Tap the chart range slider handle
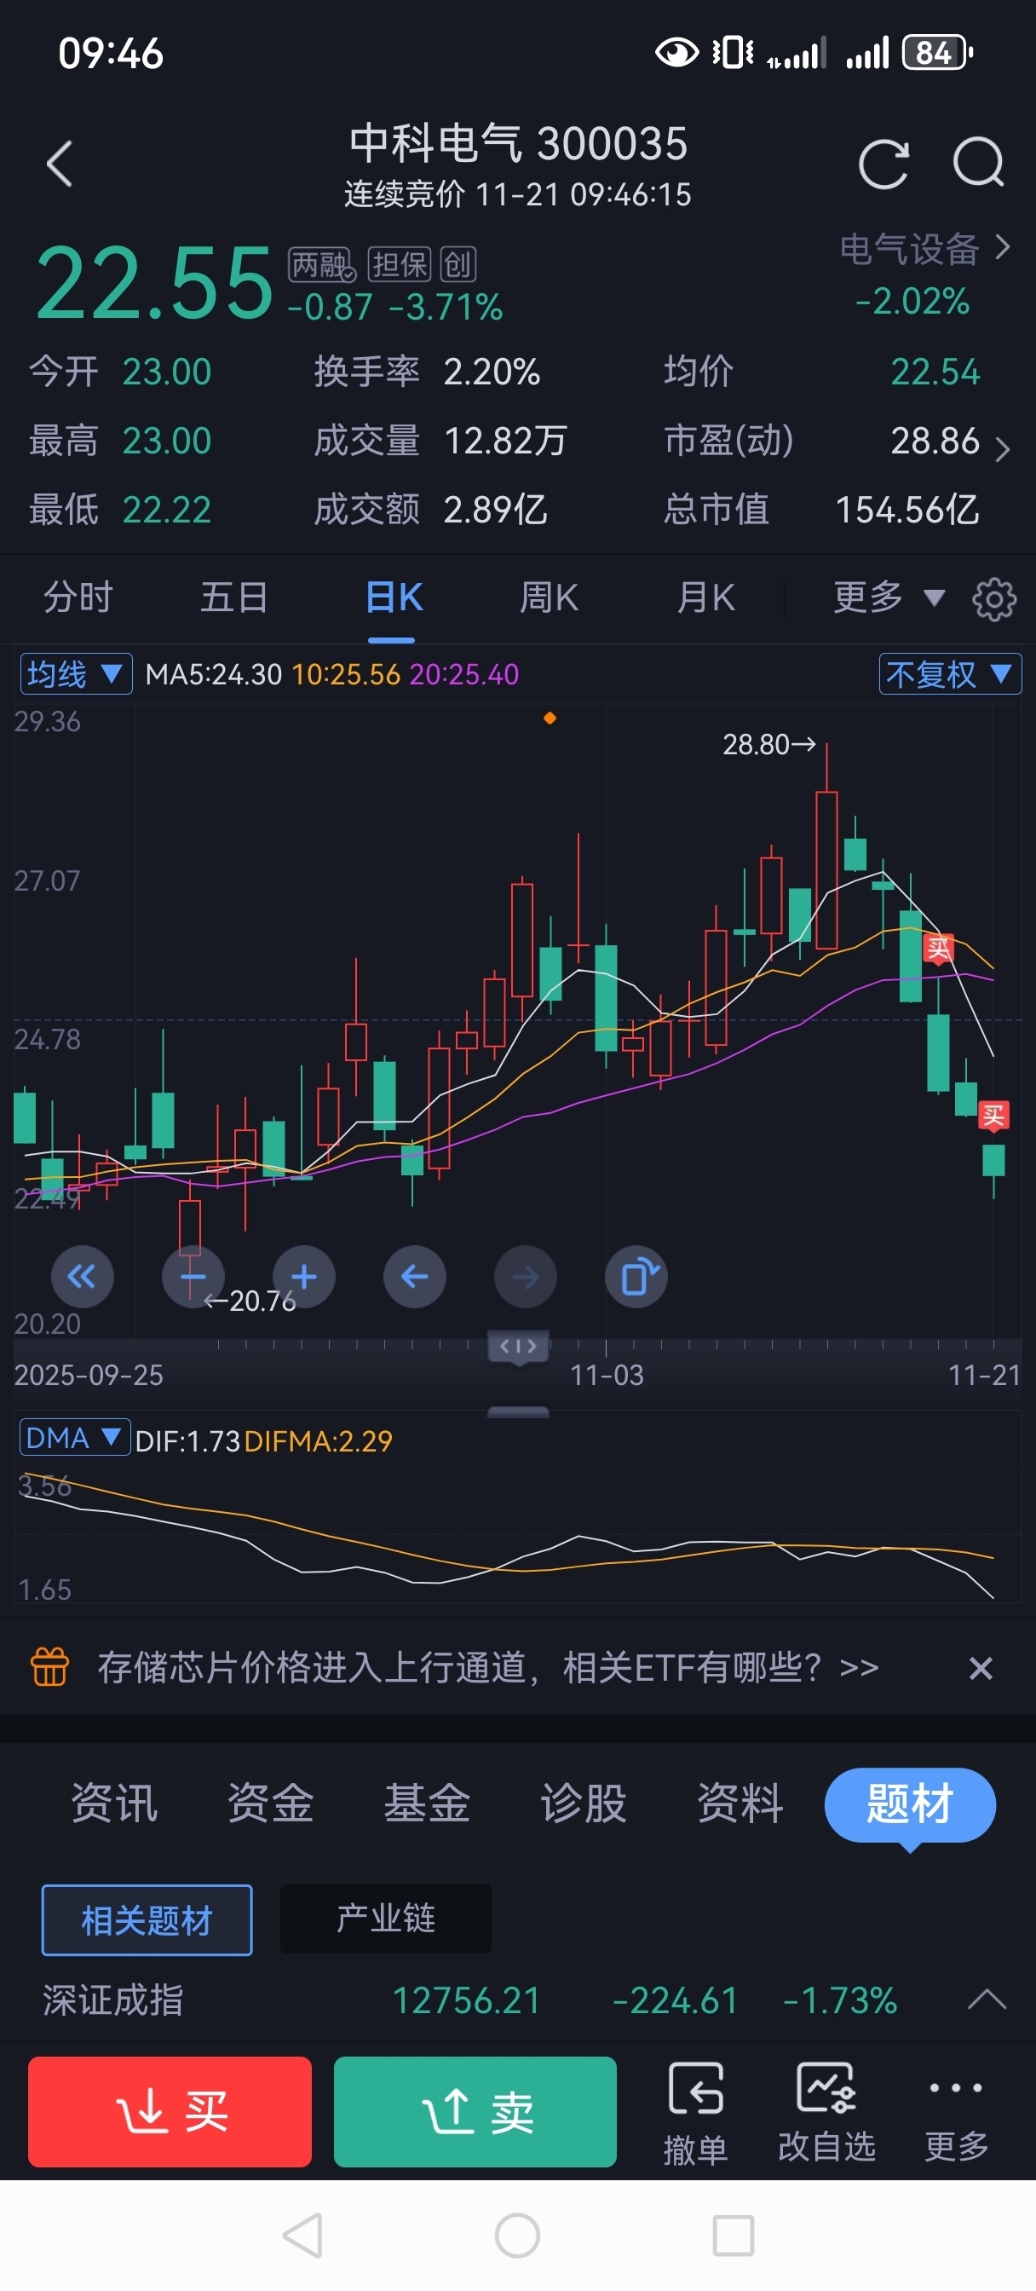1036x2291 pixels. coord(519,1347)
